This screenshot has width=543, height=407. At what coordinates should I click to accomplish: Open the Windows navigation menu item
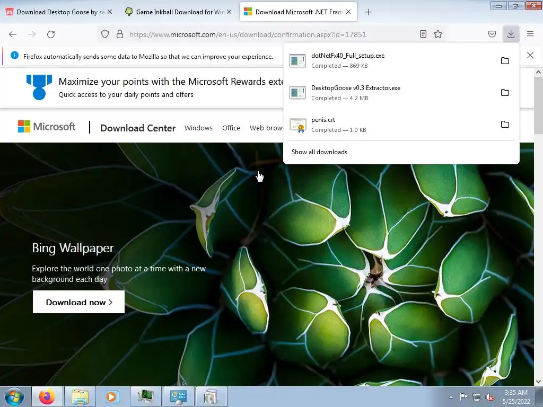point(198,128)
